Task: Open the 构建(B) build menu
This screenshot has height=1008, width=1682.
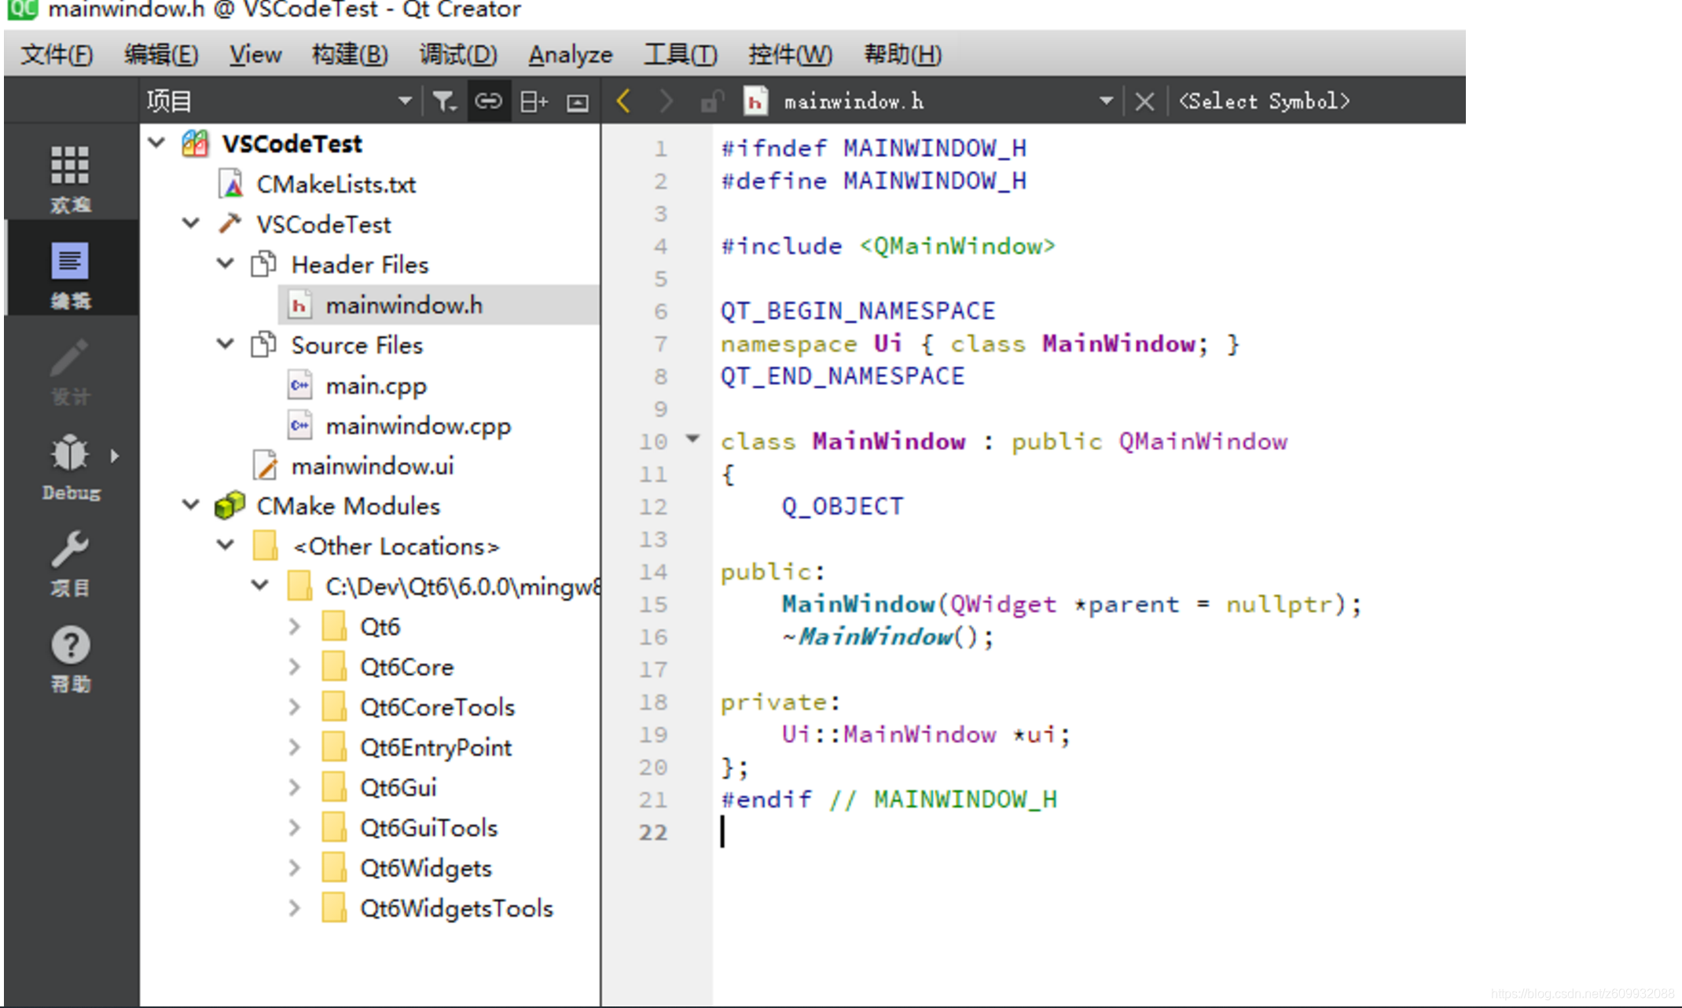Action: [350, 54]
